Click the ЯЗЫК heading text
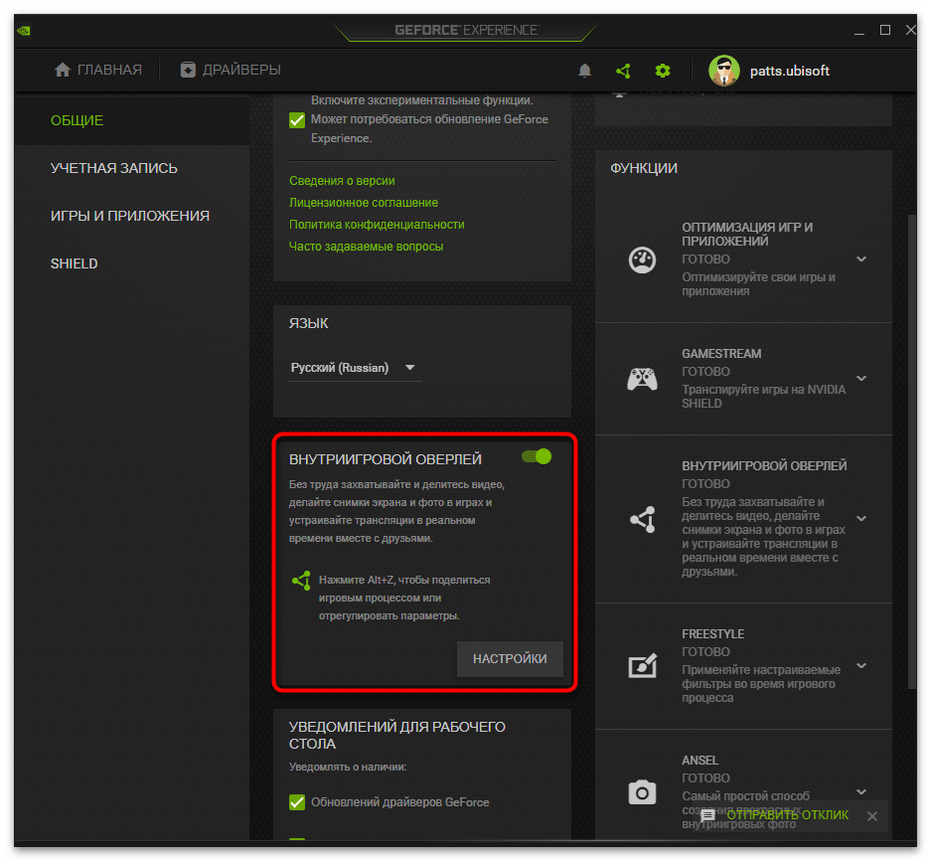931x861 pixels. [308, 323]
